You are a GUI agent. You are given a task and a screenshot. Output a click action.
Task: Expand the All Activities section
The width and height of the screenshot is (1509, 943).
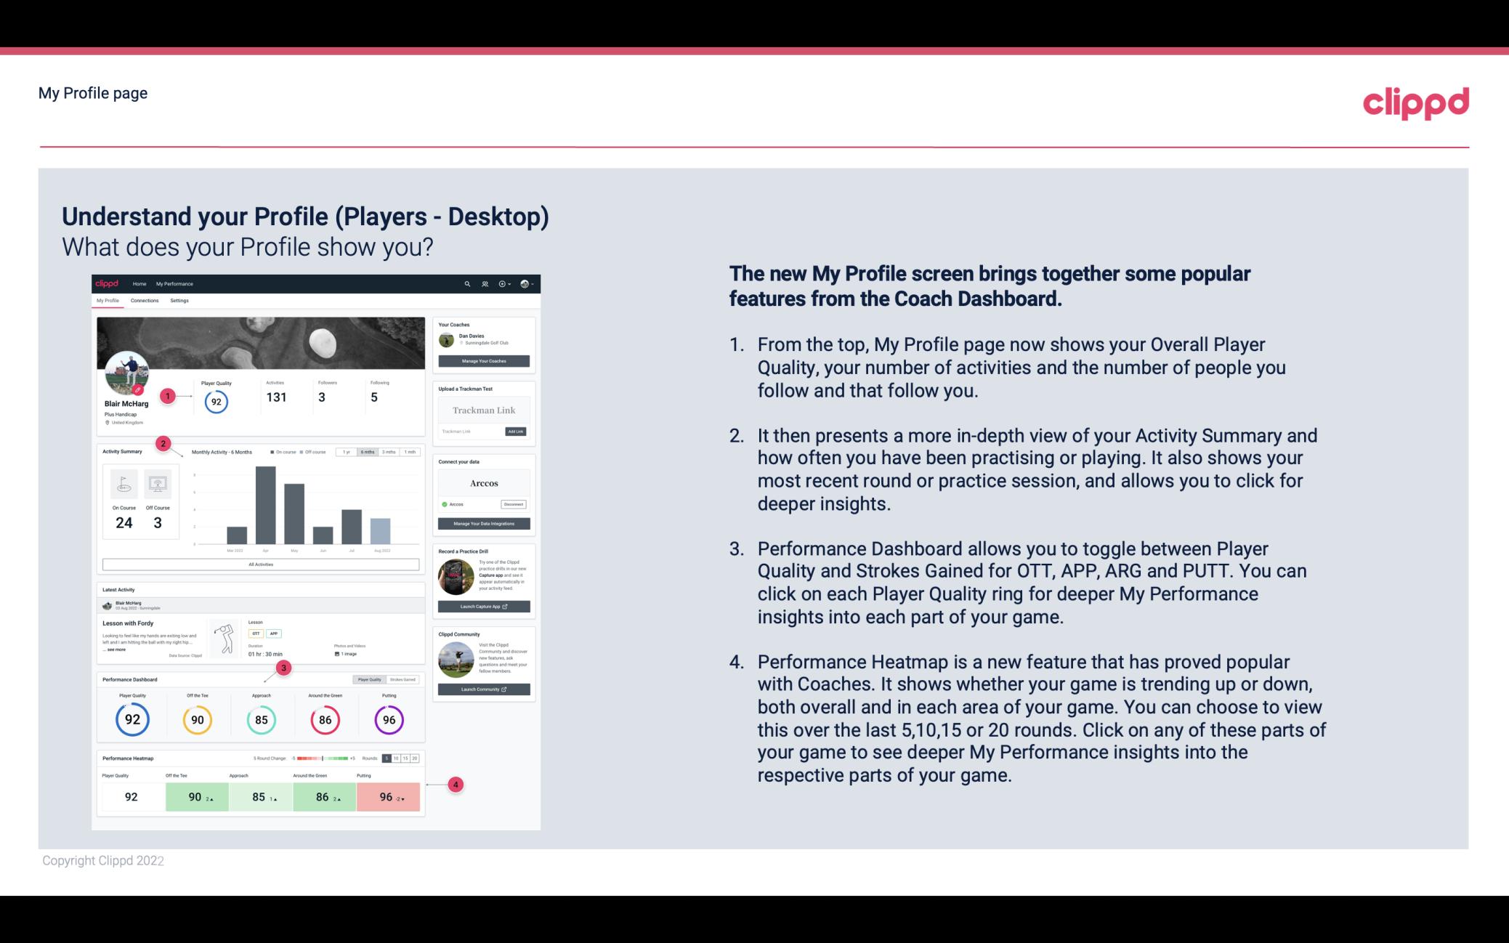[x=261, y=565]
